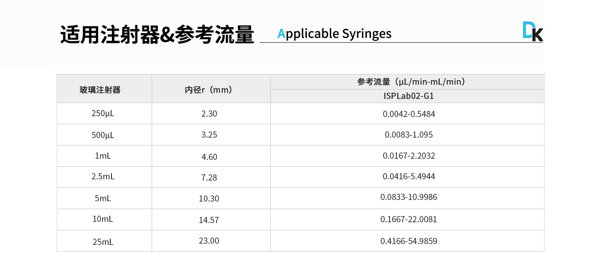
Task: Select the 内径r (mm) column header
Action: pyautogui.click(x=209, y=90)
